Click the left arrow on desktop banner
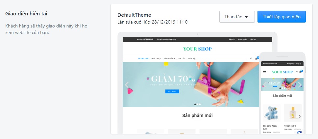The height and width of the screenshot is (139, 318). [x=127, y=85]
